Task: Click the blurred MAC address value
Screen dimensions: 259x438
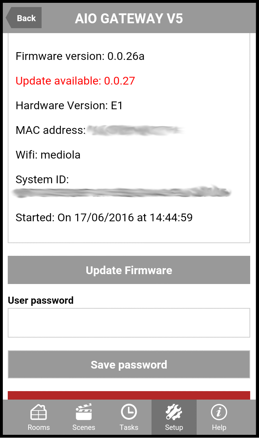Action: point(135,130)
